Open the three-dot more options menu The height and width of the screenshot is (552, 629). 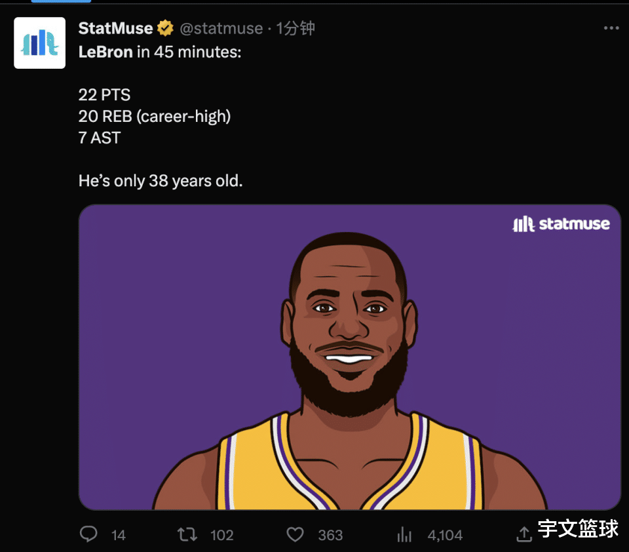[x=611, y=28]
